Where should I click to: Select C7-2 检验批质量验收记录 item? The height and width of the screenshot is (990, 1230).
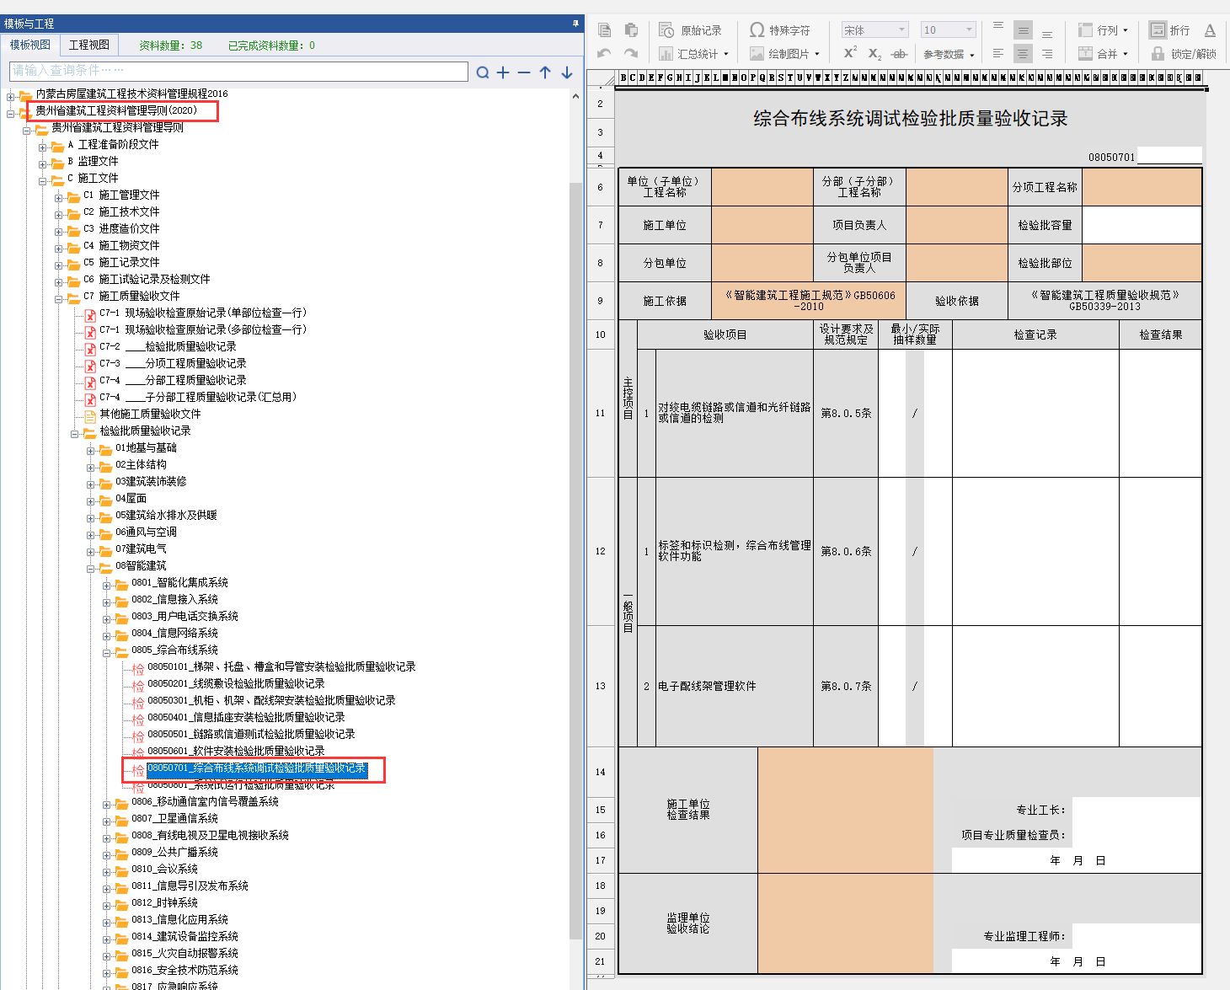click(x=168, y=346)
